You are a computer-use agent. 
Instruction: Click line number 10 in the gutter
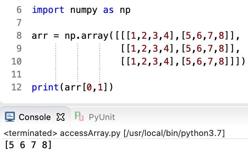pos(16,62)
